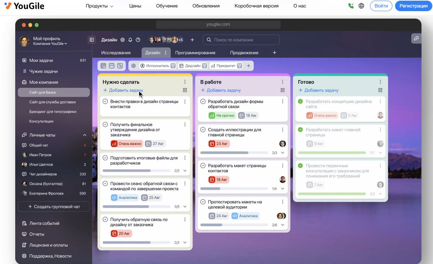Mark Провести сеанс обратной связи task complete
This screenshot has width=433, height=264.
pyautogui.click(x=105, y=184)
